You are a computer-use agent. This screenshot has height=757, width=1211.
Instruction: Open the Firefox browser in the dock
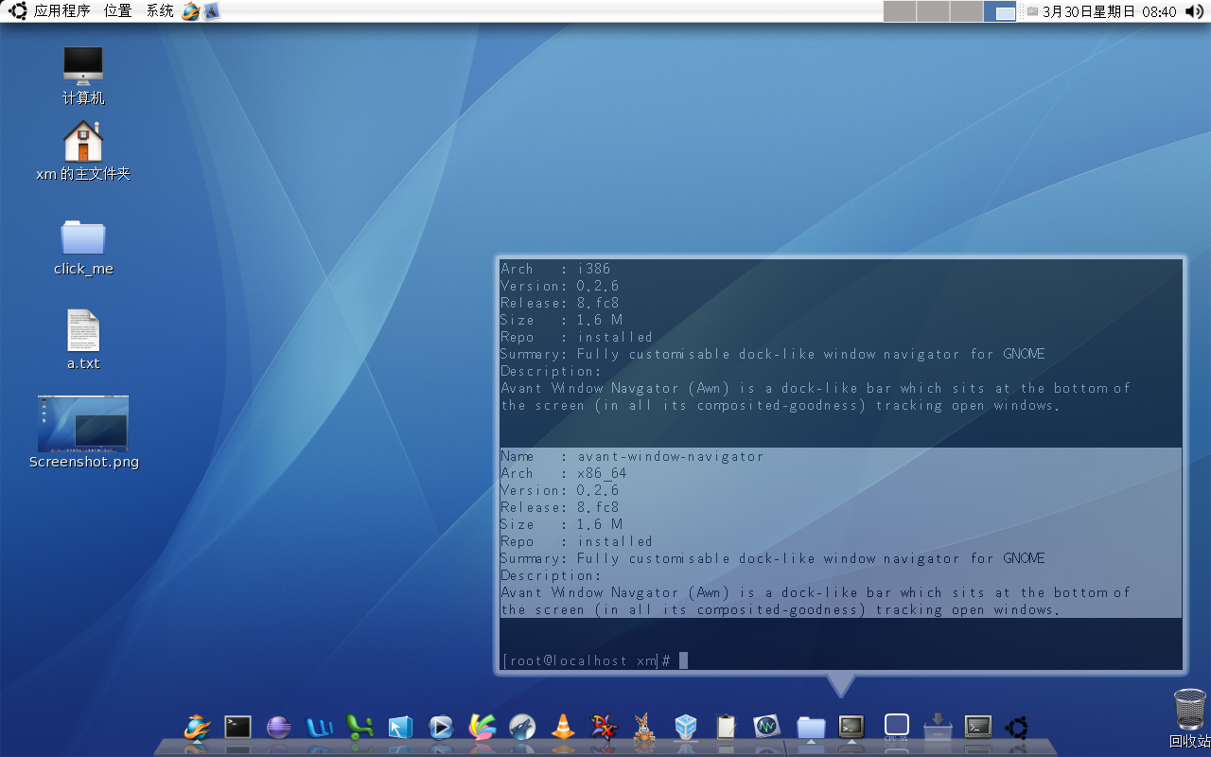point(197,727)
